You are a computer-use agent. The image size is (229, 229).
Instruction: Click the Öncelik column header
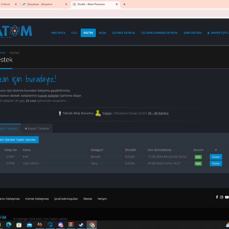[130, 150]
